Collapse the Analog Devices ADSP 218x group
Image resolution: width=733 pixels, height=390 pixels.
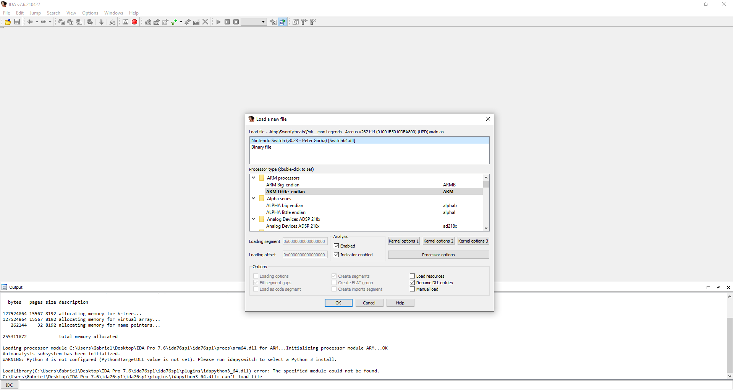pyautogui.click(x=253, y=219)
